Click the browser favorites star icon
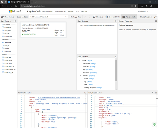Viewport: 158px width, 128px height. (136, 6)
